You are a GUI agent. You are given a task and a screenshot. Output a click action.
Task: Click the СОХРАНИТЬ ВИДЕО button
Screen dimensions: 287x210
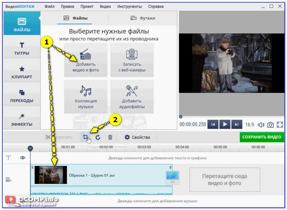coord(262,137)
